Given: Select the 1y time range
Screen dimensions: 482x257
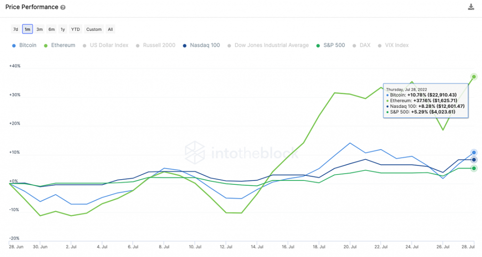Looking at the screenshot, I should tap(63, 30).
